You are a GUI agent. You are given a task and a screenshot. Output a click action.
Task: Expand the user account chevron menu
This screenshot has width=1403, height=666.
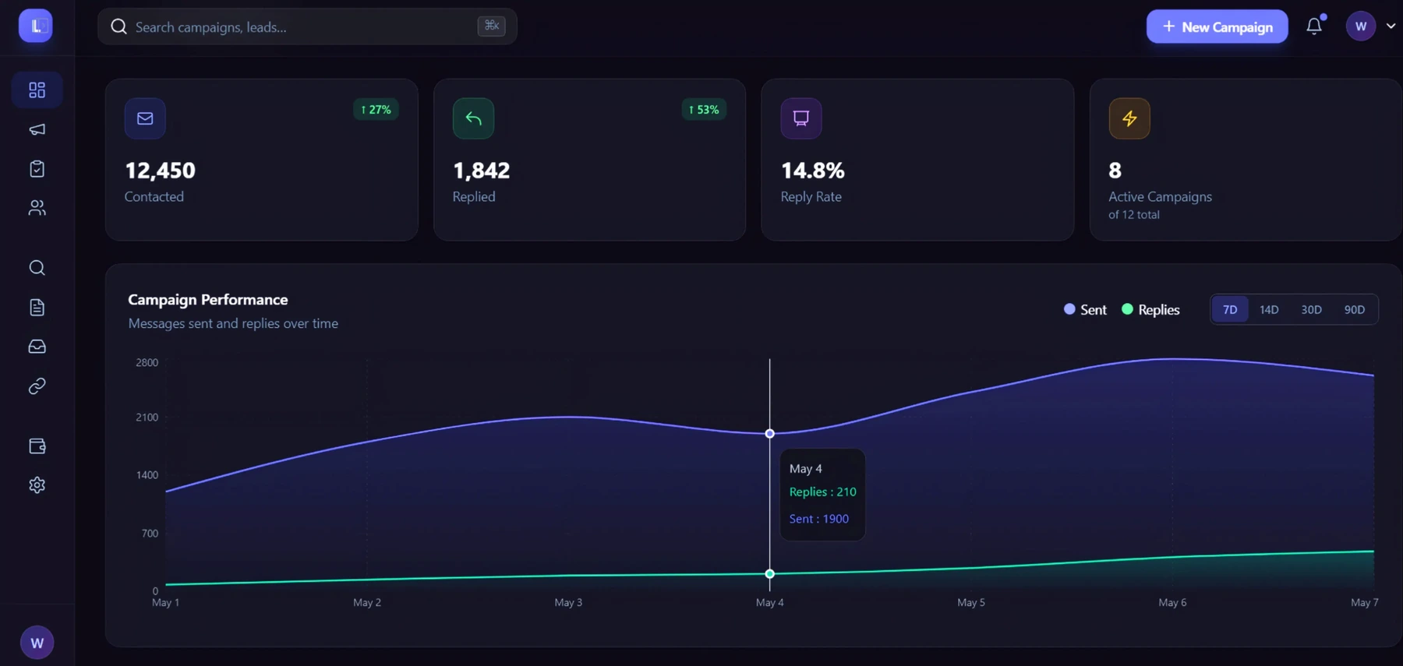click(1391, 26)
